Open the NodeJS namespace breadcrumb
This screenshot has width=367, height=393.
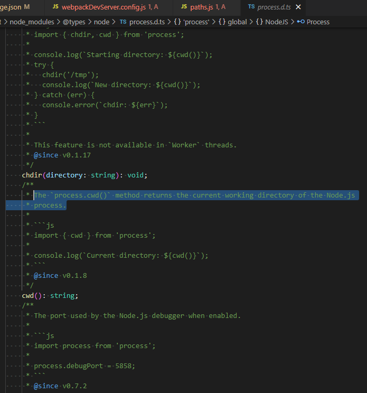pyautogui.click(x=277, y=22)
